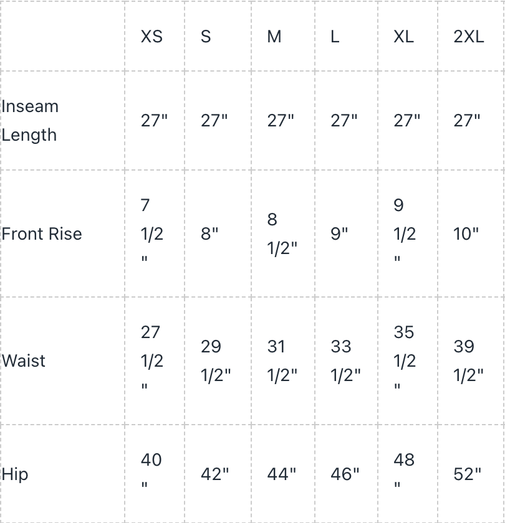Select the 9" front rise cell

click(x=340, y=233)
